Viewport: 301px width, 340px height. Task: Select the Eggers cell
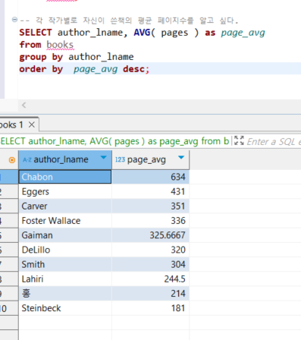coord(65,191)
